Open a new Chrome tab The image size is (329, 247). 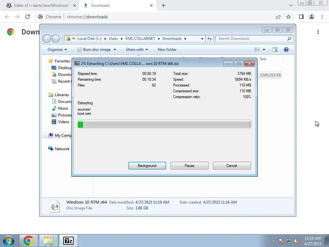[164, 5]
